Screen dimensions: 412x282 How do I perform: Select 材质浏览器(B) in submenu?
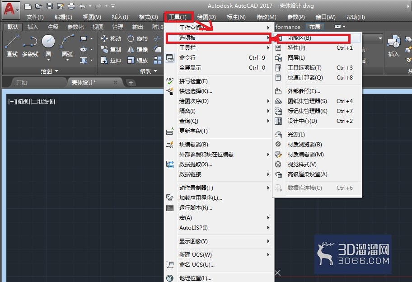[317, 145]
